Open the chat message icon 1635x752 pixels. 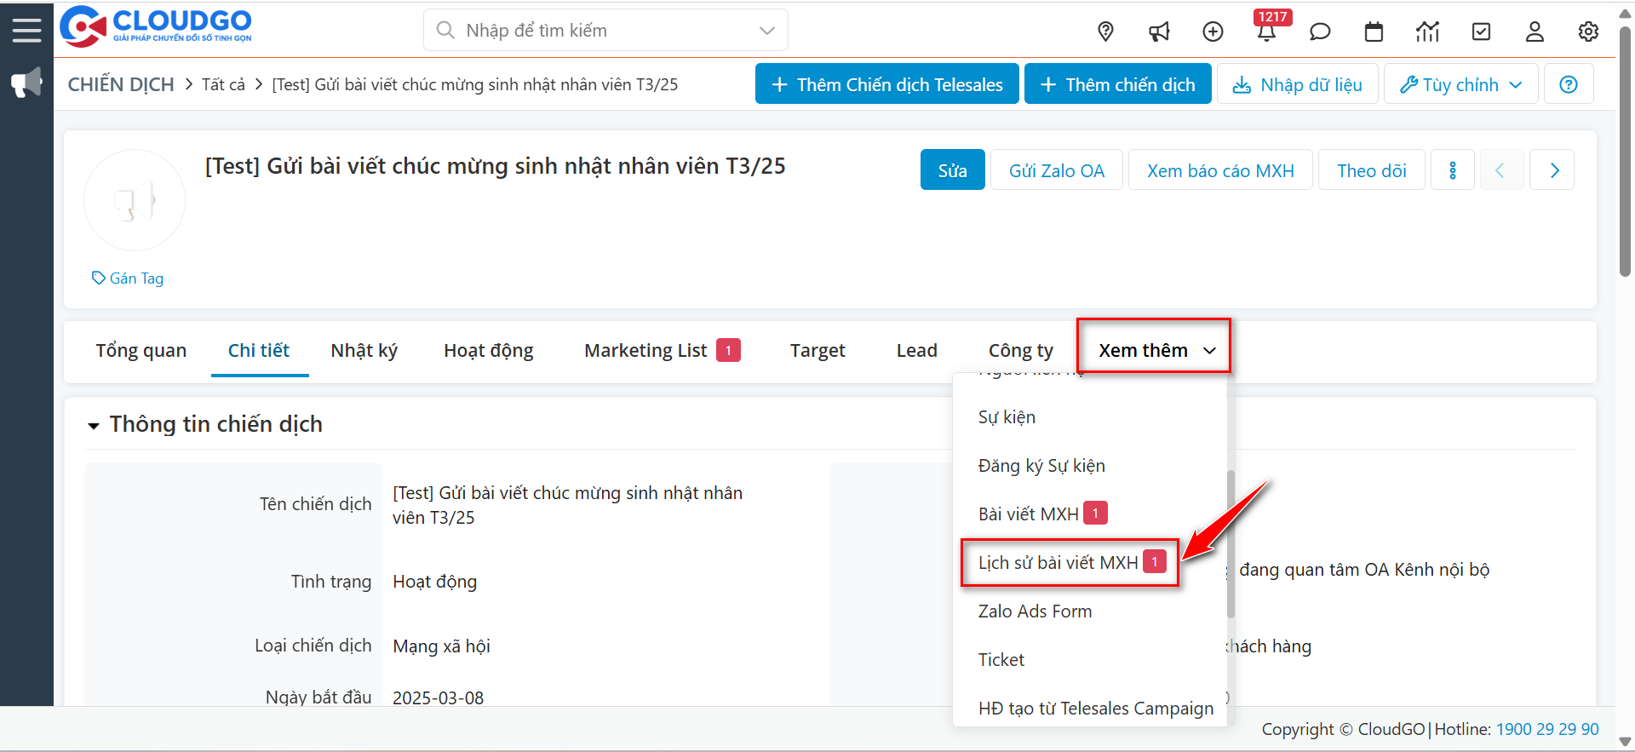click(x=1319, y=32)
